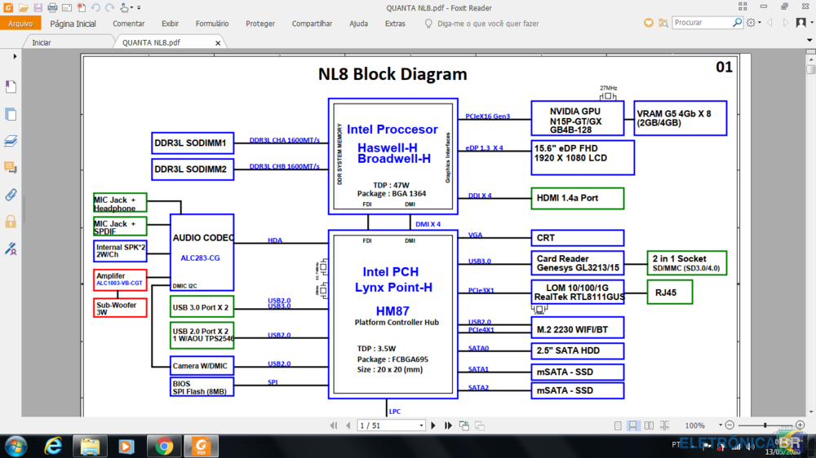Screen dimensions: 816x458
Task: Open the Bookmarks panel in the left sidebar
Action: click(11, 87)
